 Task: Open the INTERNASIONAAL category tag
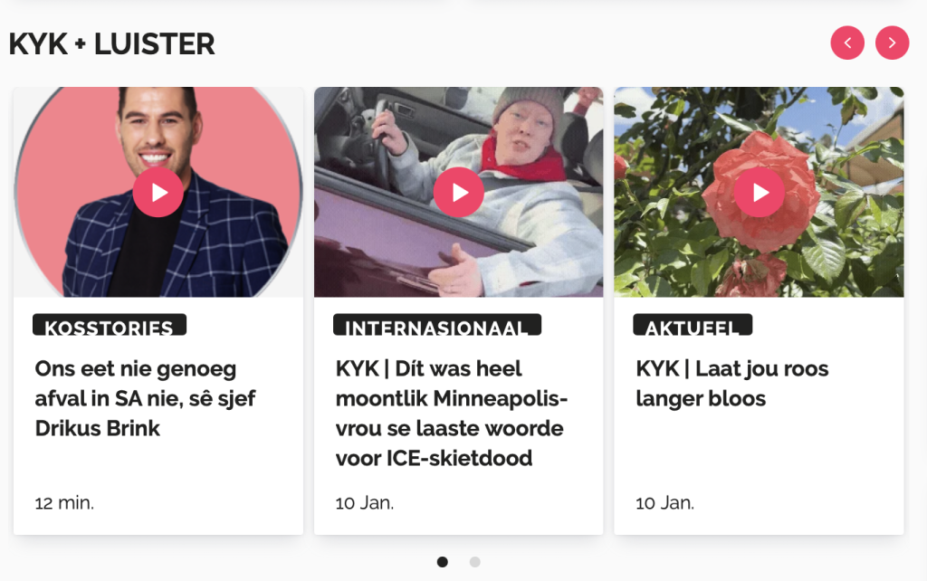coord(437,325)
